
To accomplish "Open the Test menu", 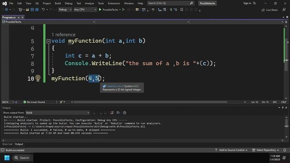I will coord(78,3).
